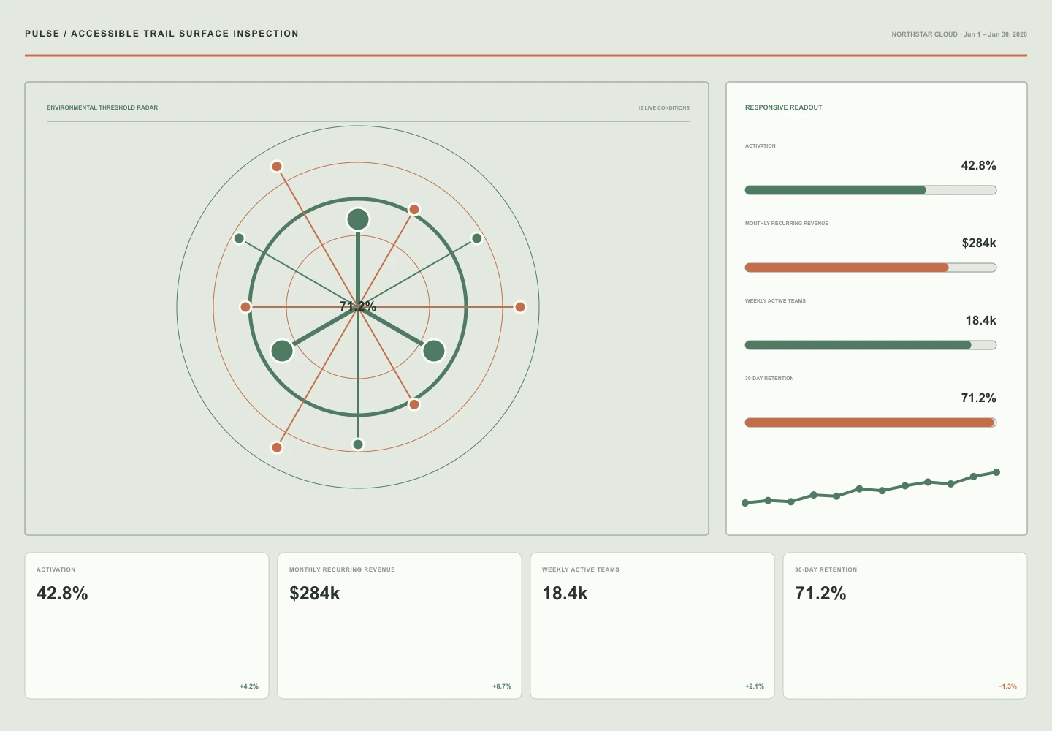Click the page title "PULSE / ACCESSIBLE TRAIL SURFACE INSPECTION"
Viewport: 1052px width, 731px height.
[x=161, y=34]
